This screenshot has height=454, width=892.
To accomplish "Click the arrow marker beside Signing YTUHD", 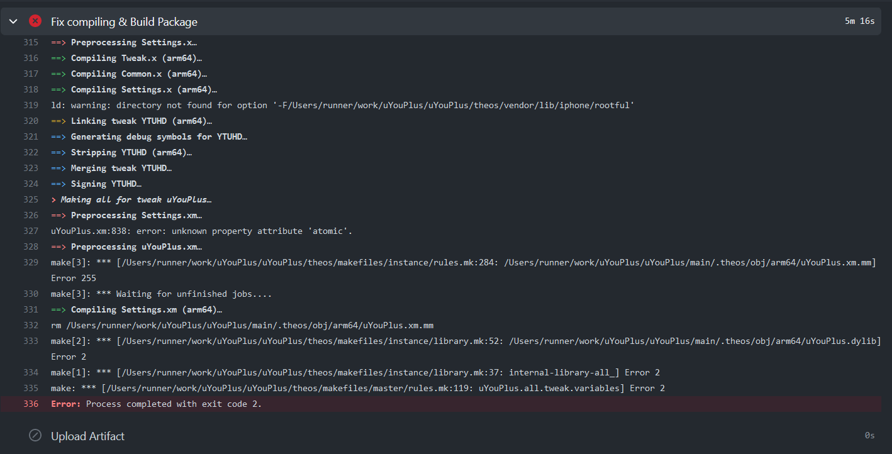I will [57, 184].
